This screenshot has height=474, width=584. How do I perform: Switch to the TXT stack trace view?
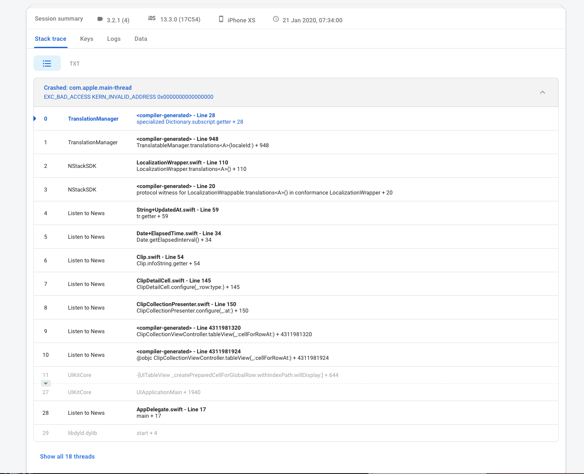74,63
